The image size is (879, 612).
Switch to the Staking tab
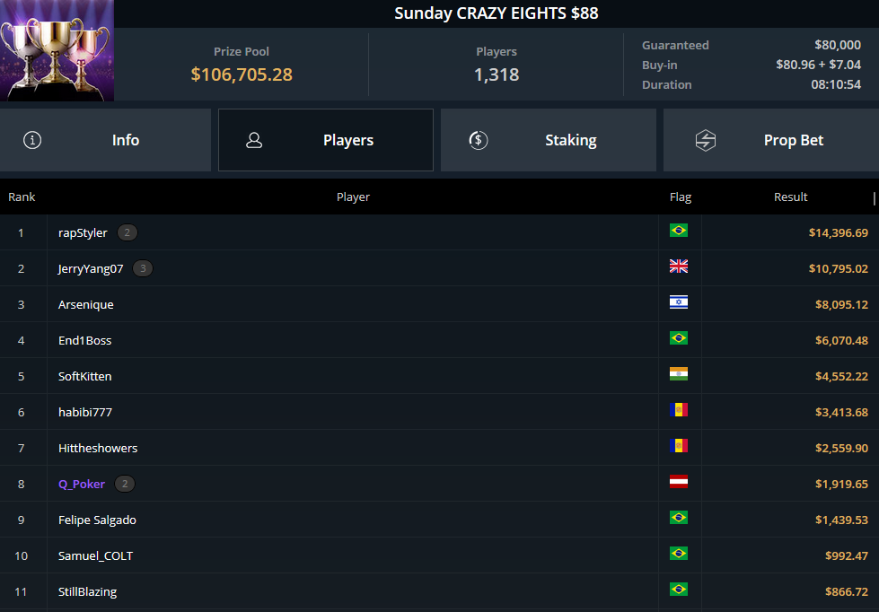tap(549, 140)
